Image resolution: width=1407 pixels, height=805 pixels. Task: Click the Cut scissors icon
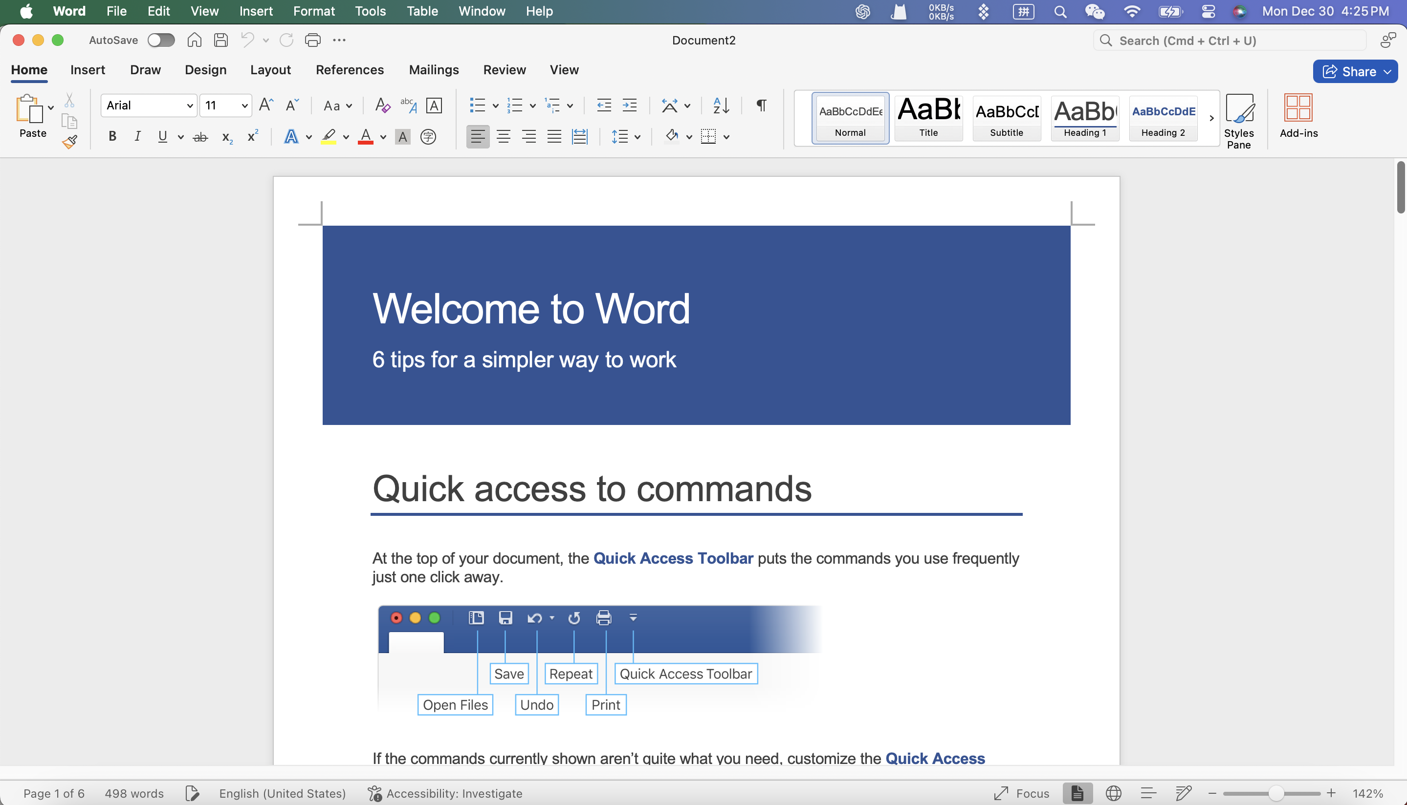69,100
